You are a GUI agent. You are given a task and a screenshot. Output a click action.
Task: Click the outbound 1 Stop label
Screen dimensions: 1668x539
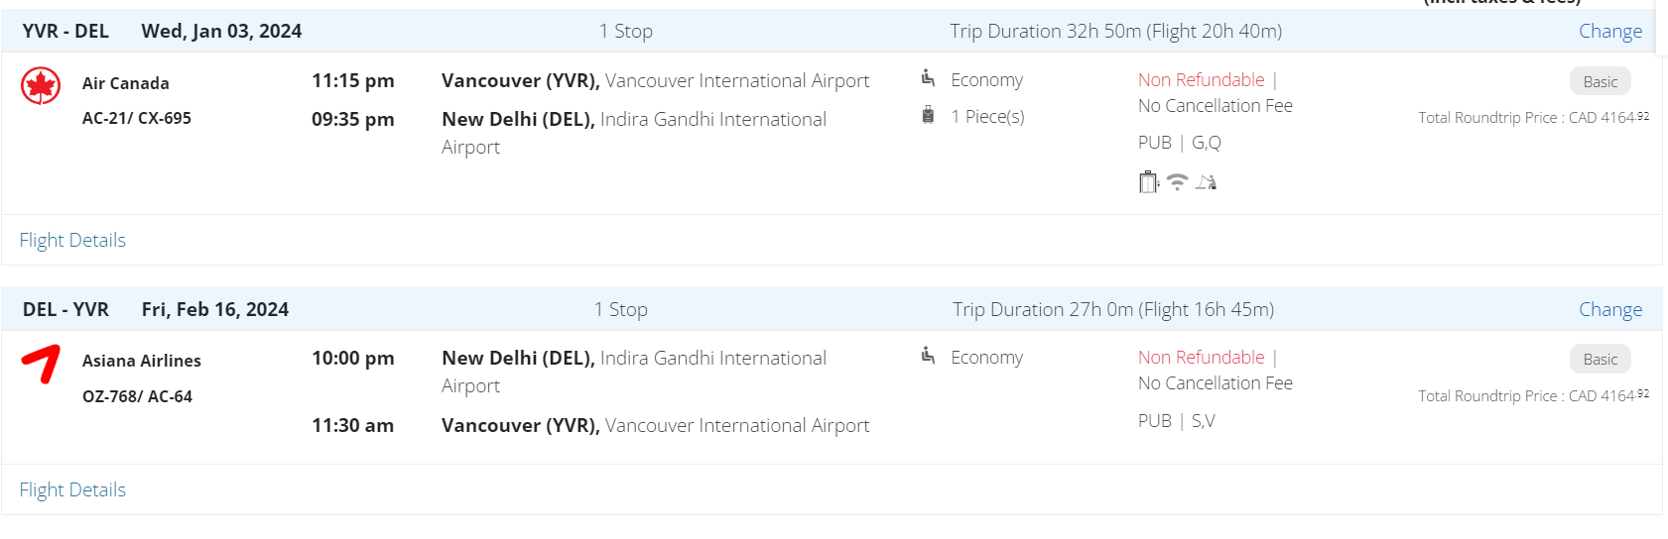(625, 31)
